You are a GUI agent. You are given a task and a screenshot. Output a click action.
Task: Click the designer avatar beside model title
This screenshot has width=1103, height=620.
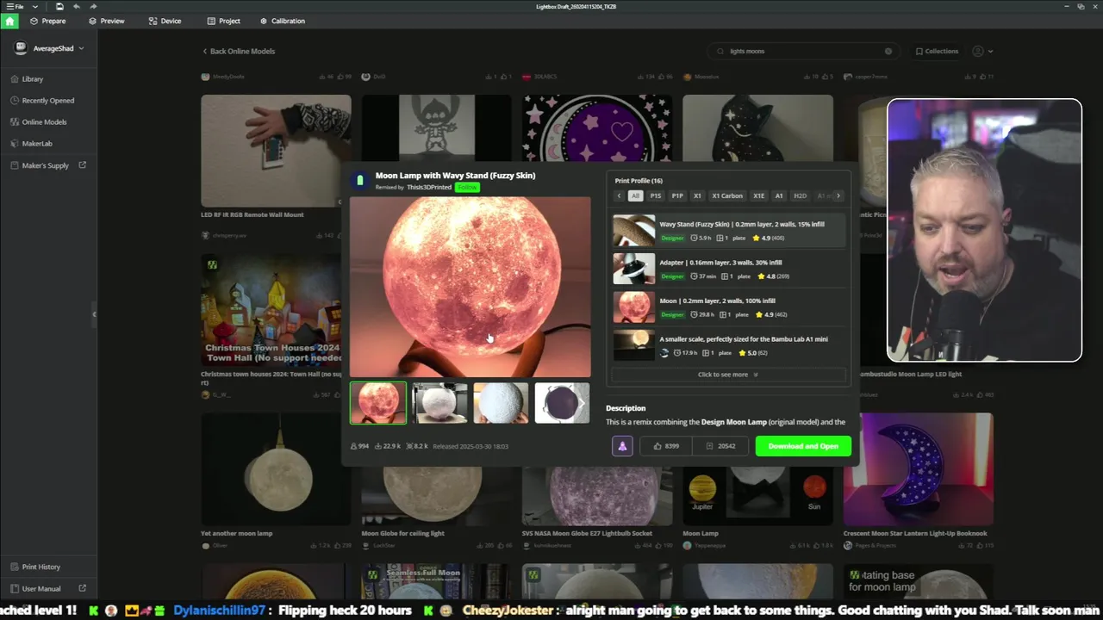point(360,180)
